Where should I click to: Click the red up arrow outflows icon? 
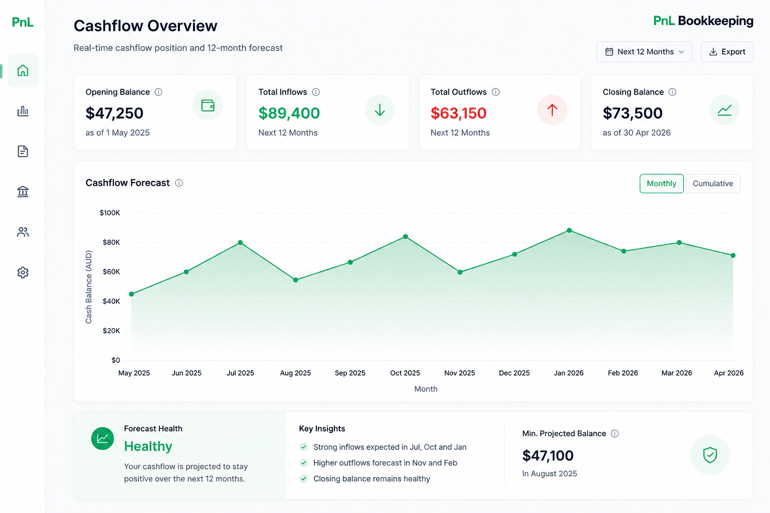click(552, 110)
